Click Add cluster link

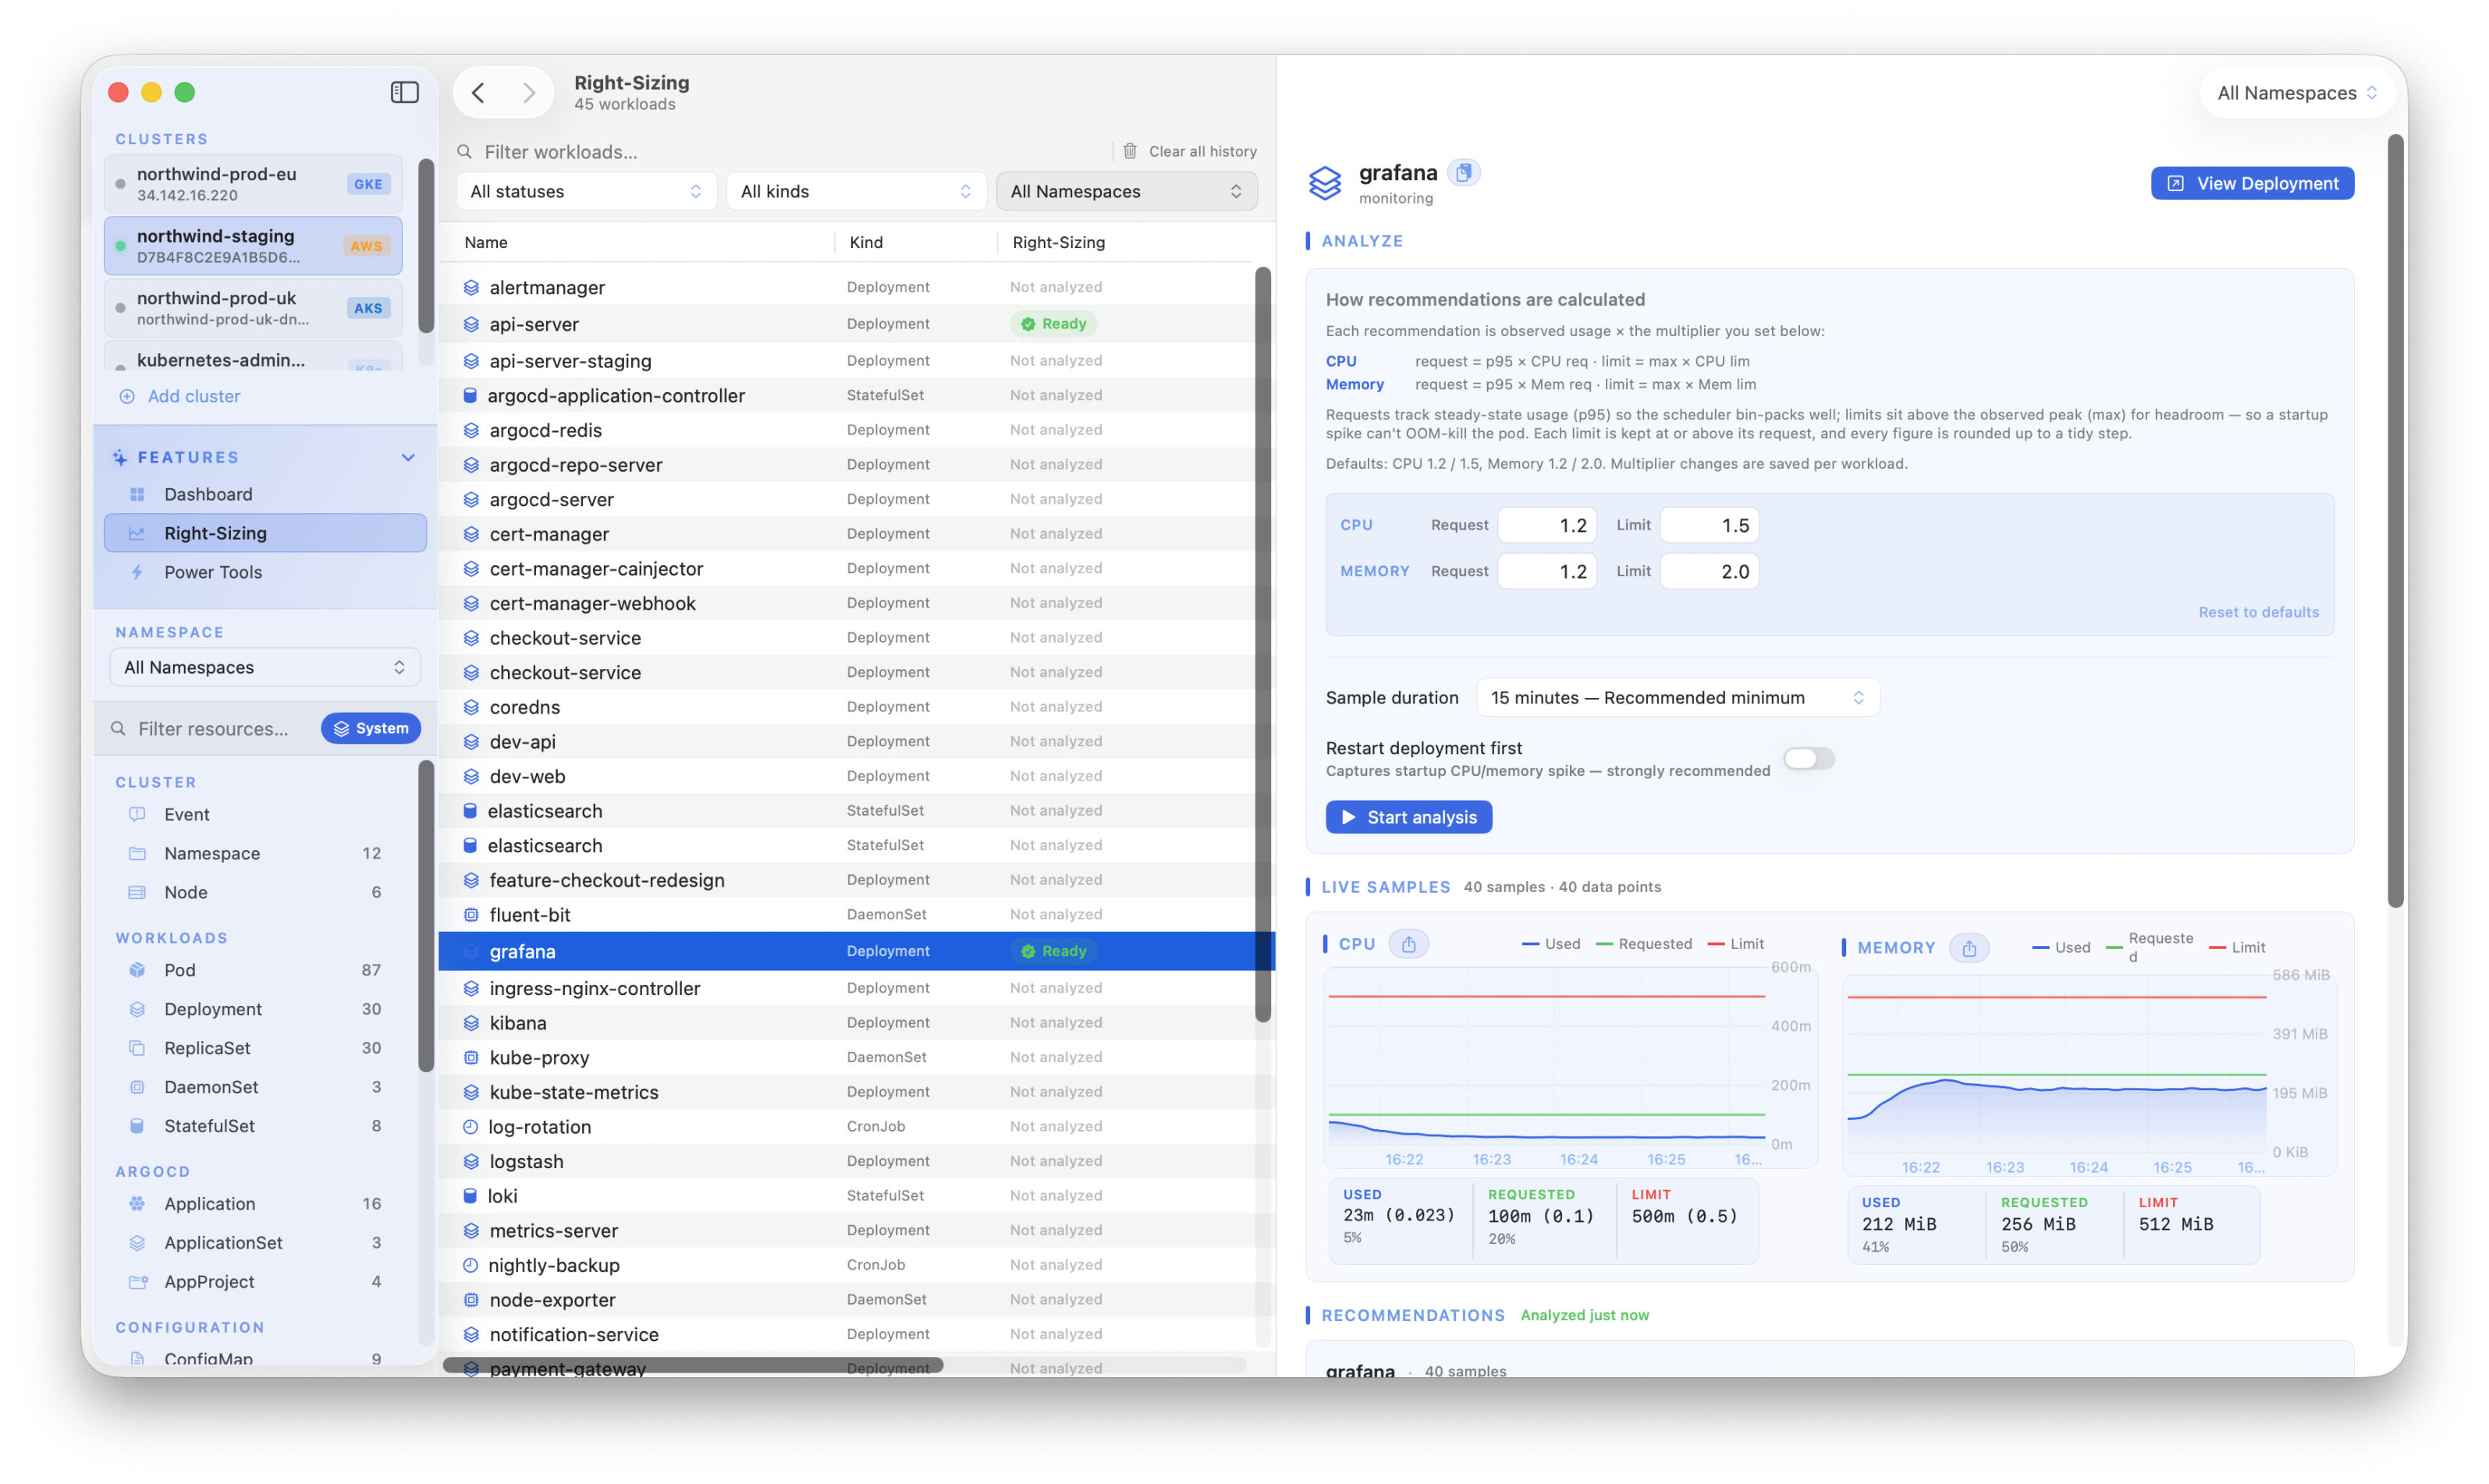(193, 396)
